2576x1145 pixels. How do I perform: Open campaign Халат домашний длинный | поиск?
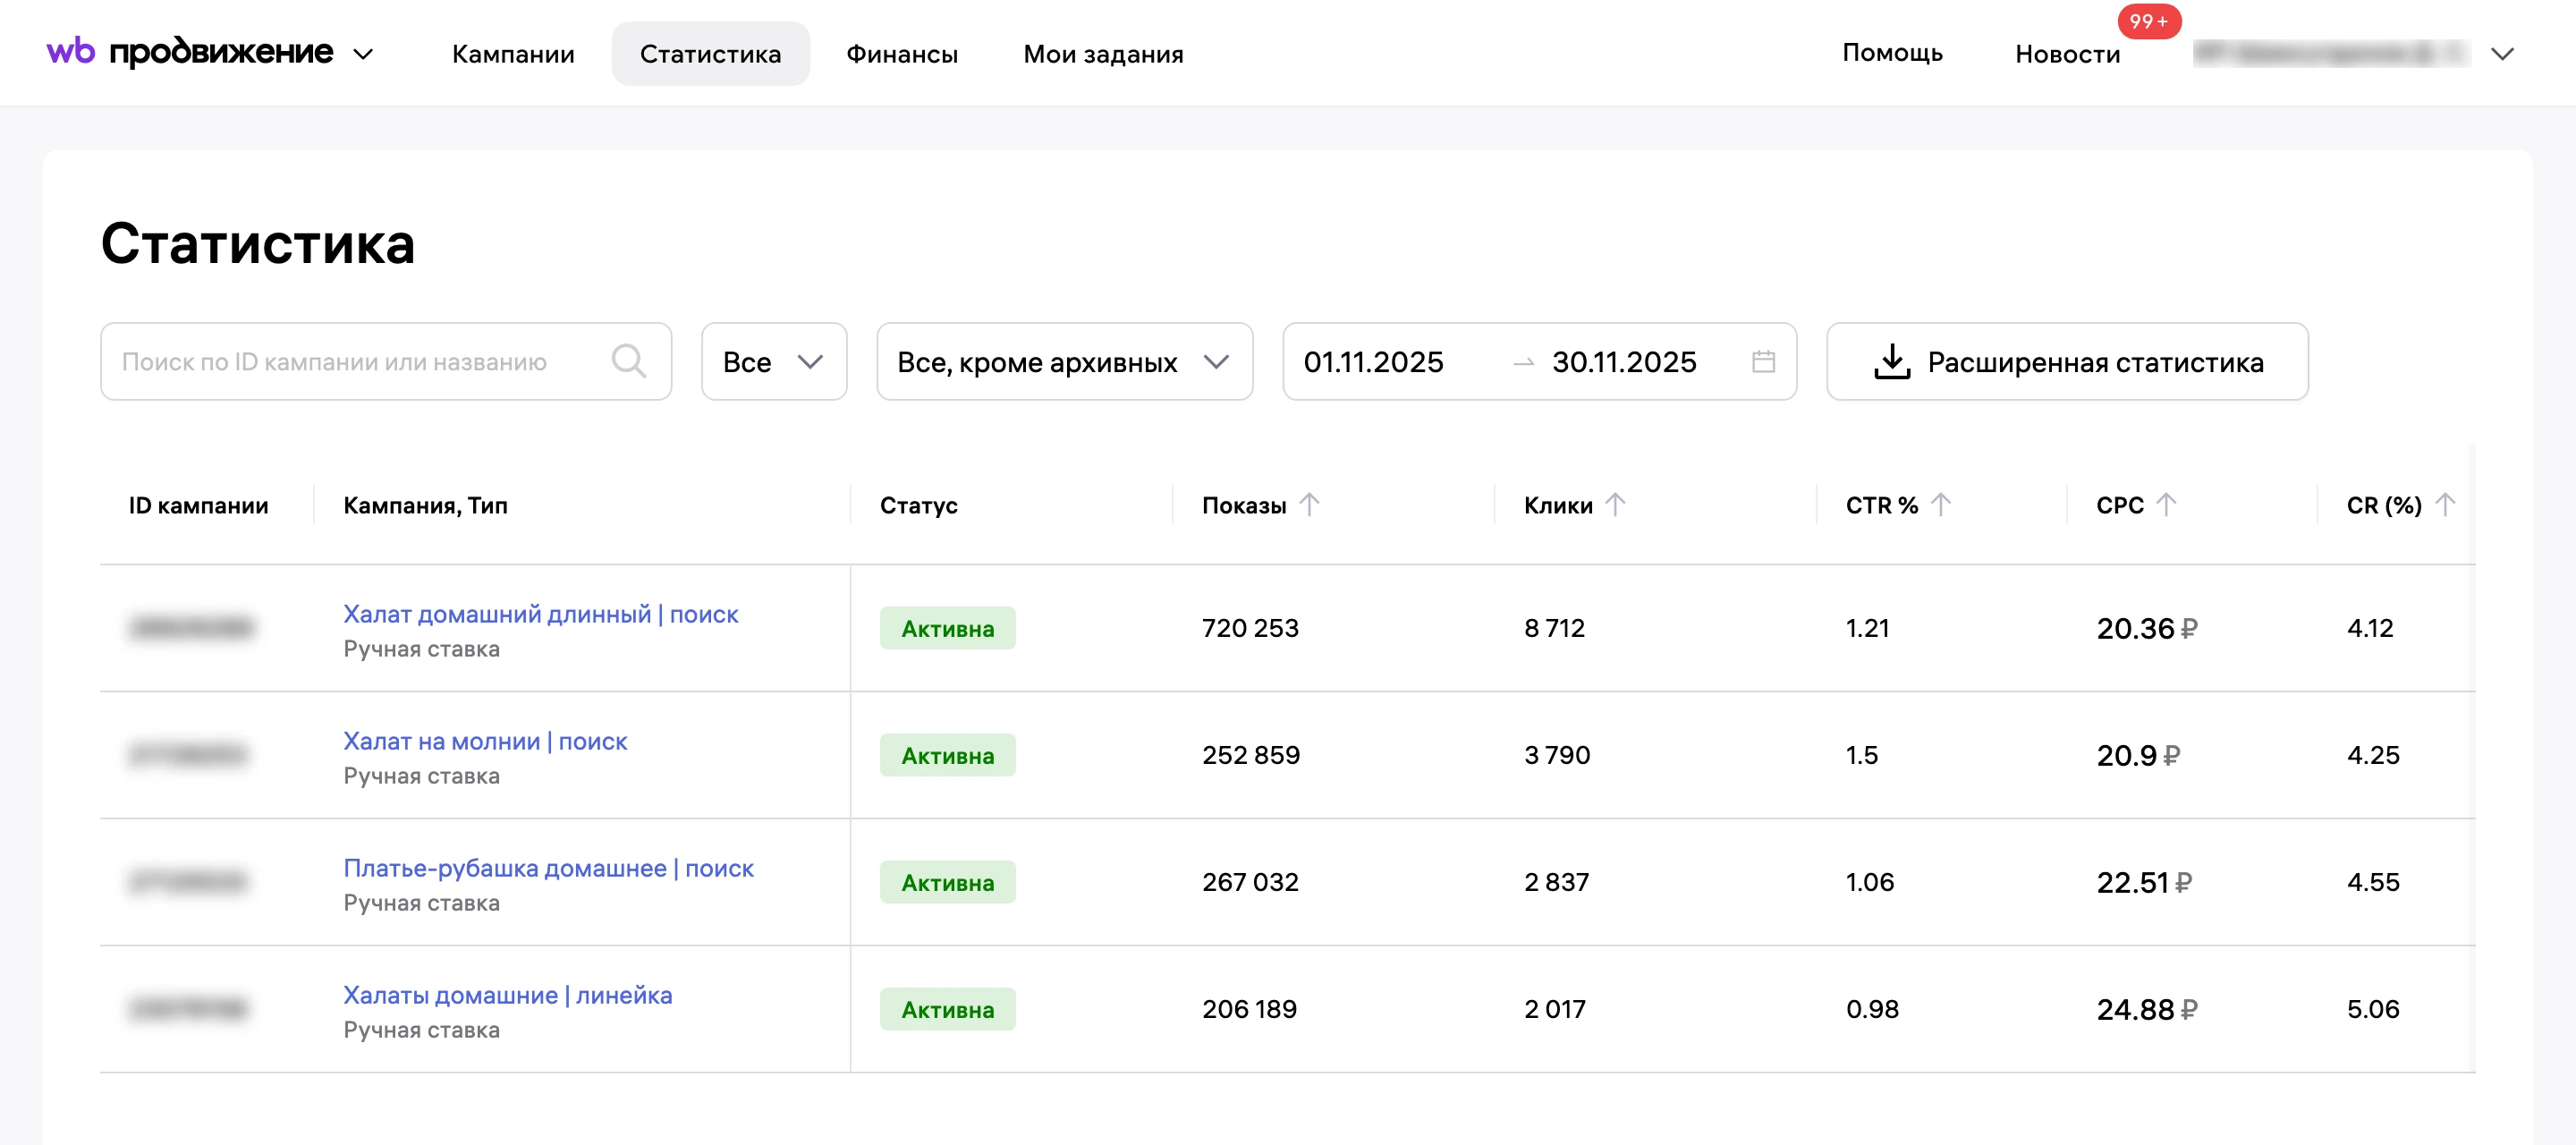point(540,614)
